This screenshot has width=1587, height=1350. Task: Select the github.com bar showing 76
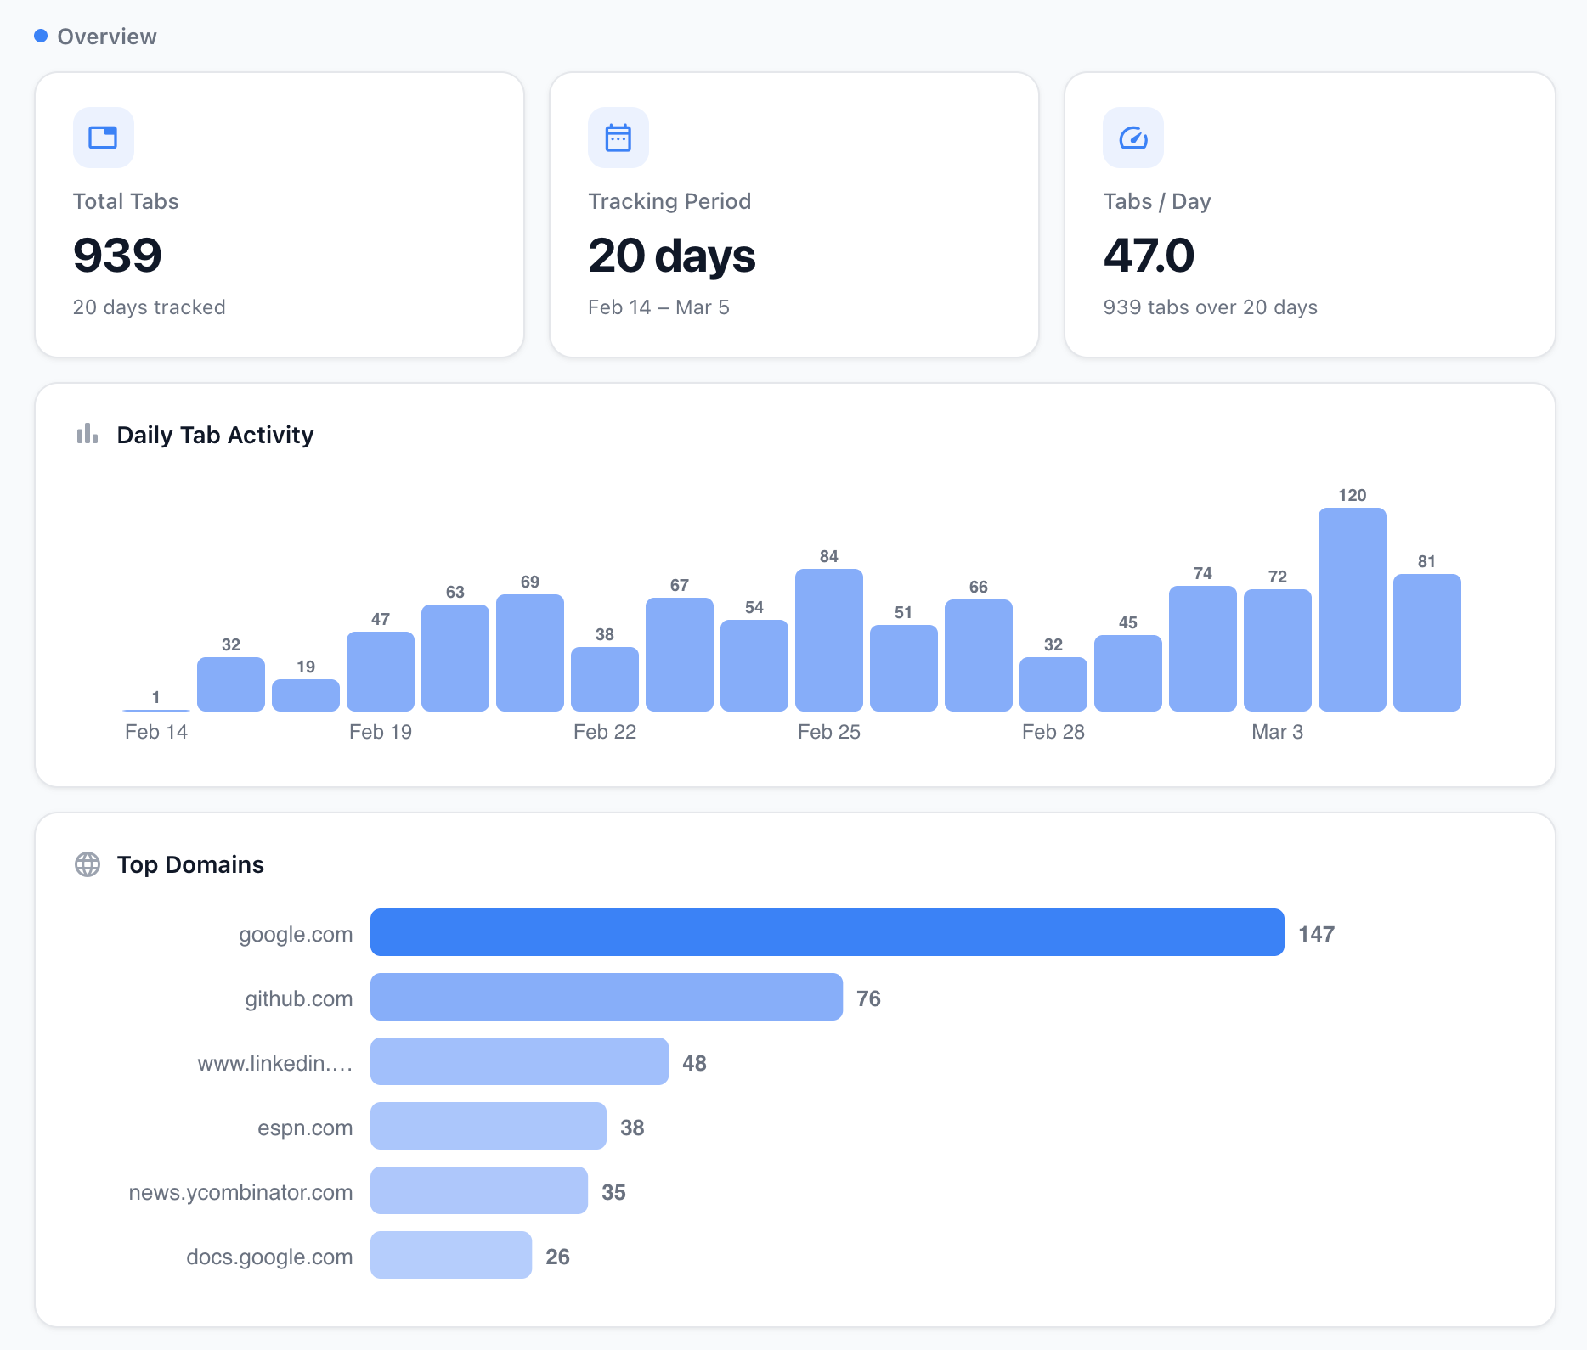[x=605, y=997]
